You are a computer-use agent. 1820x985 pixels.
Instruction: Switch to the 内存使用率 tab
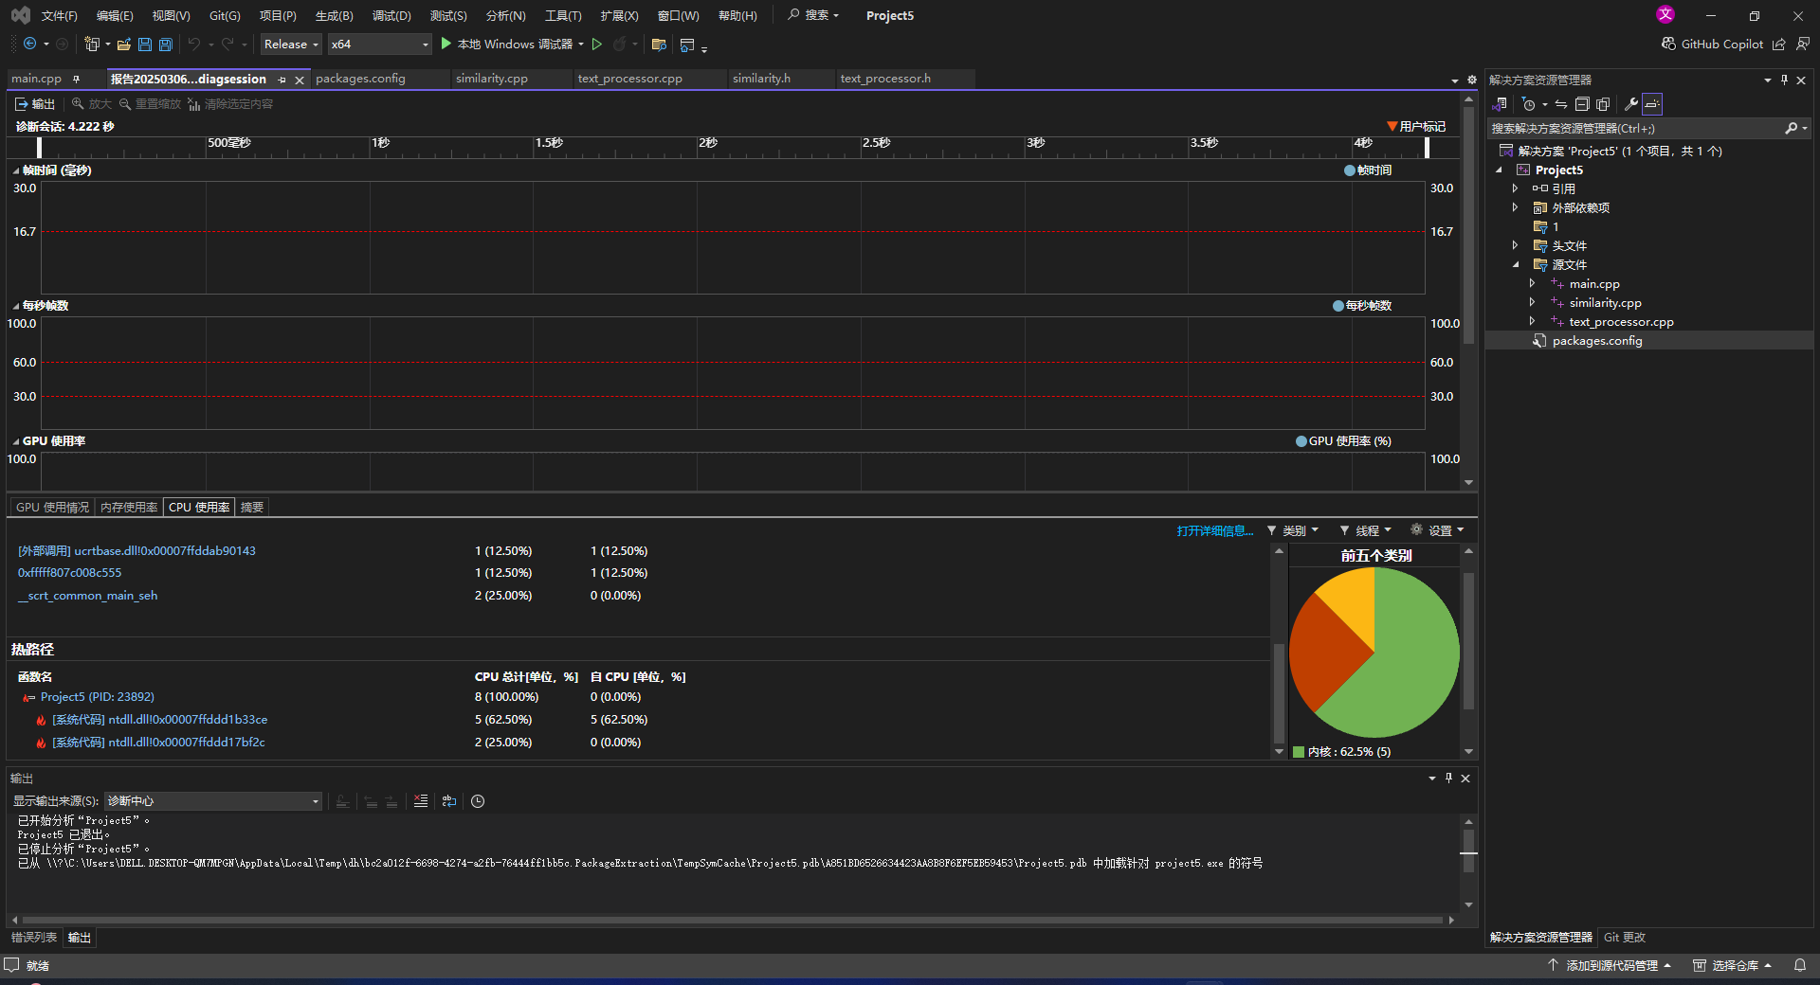tap(129, 508)
